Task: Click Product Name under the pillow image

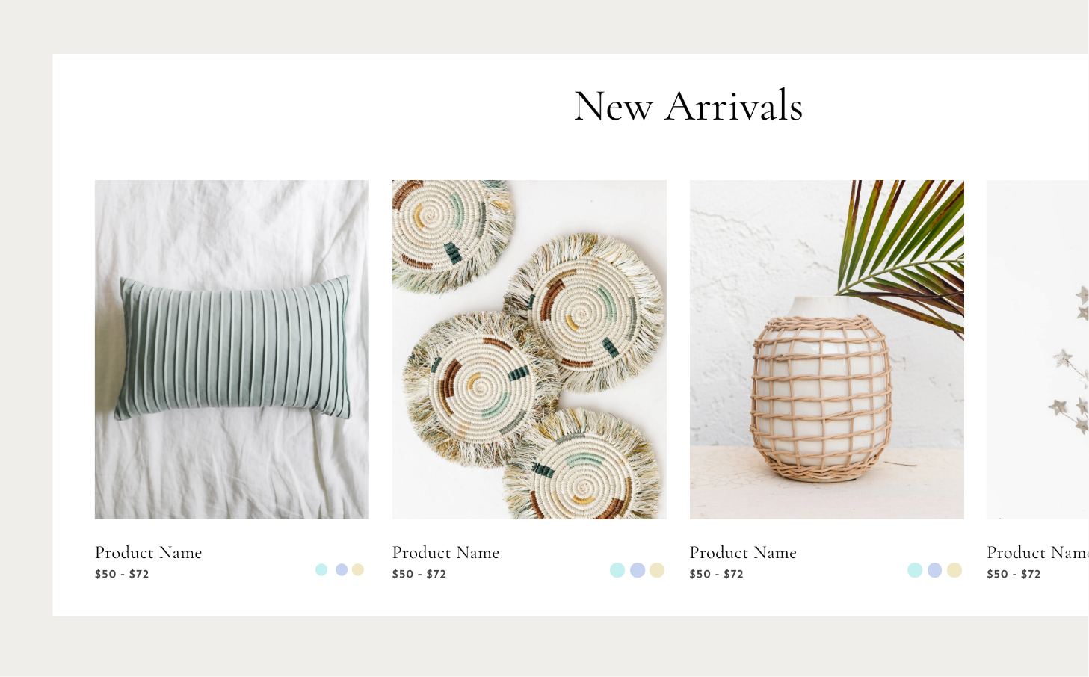Action: coord(148,553)
